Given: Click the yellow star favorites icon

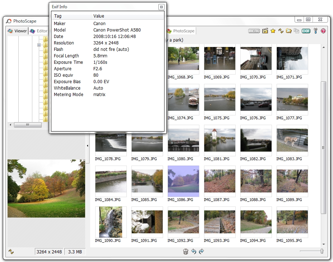Looking at the screenshot, I should [x=273, y=31].
